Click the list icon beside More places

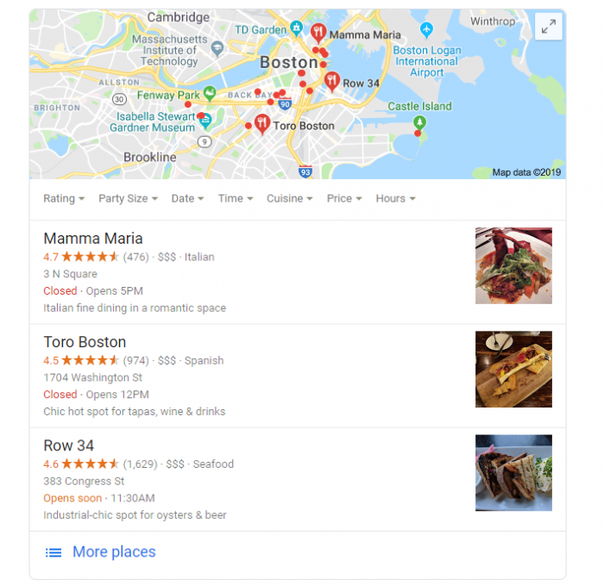53,552
